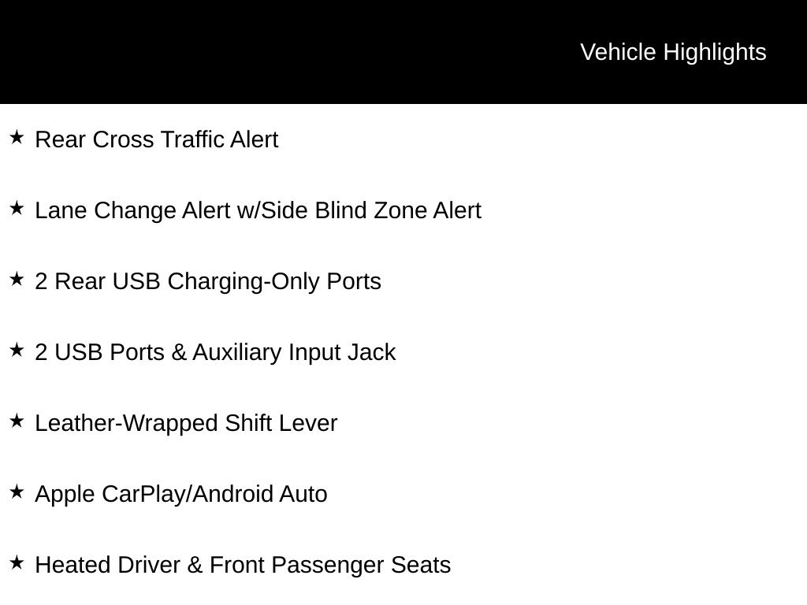The width and height of the screenshot is (807, 605).
Task: Click the Vehicle Highlights header title
Action: [673, 52]
